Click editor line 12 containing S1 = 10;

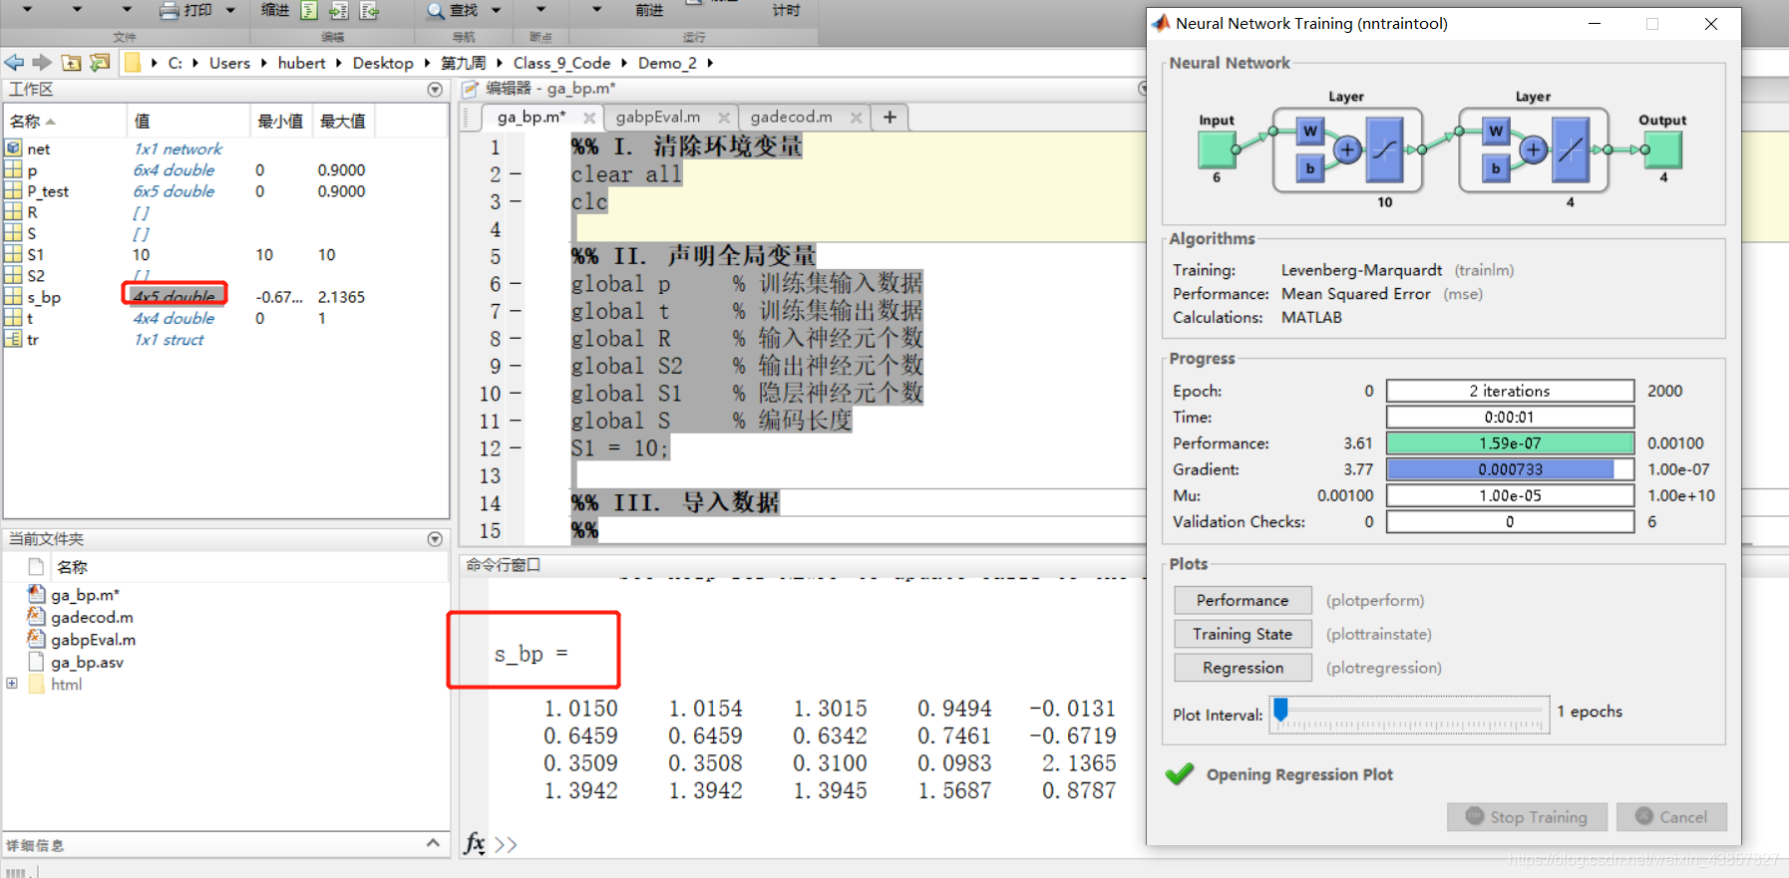(x=618, y=448)
